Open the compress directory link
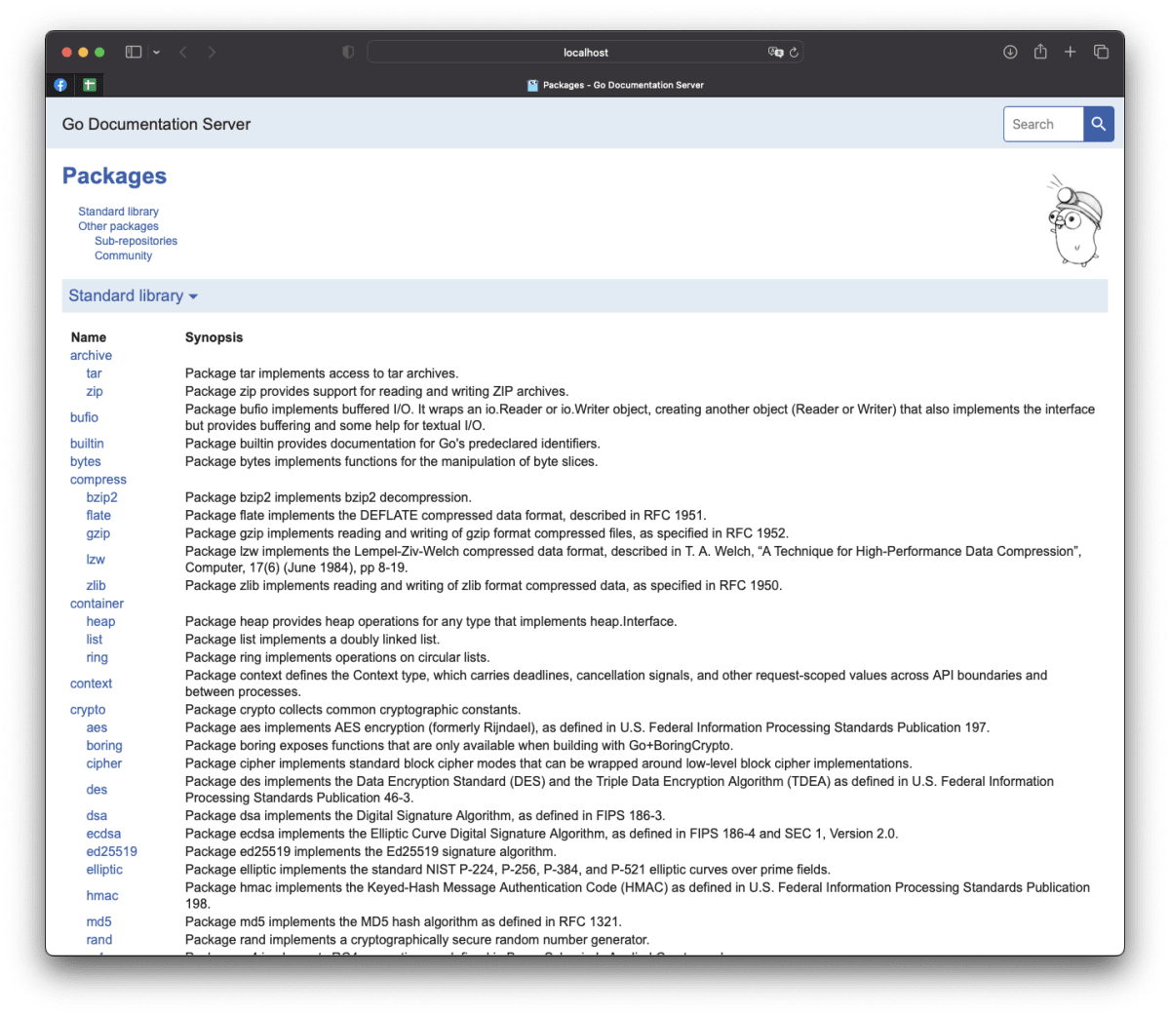 [x=98, y=480]
